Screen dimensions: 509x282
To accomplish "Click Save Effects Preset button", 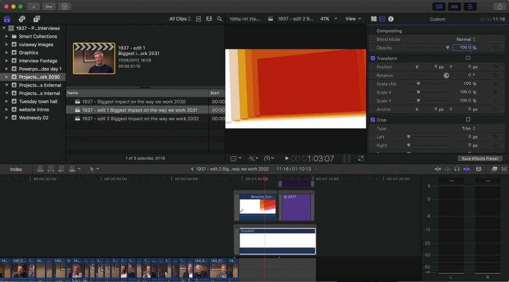I will tap(480, 158).
